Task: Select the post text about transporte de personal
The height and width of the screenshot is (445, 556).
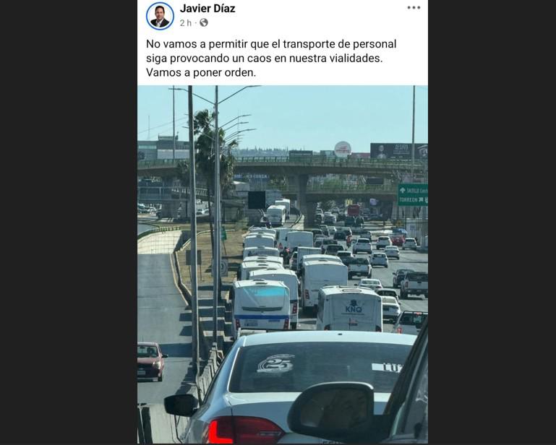Action: (x=271, y=58)
